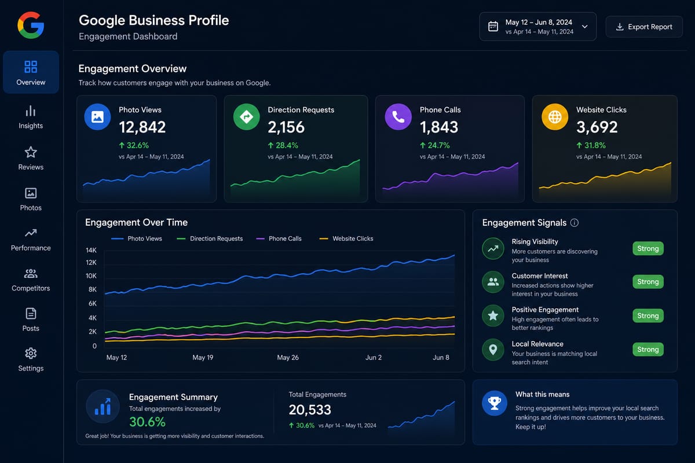Screen dimensions: 695x463
Task: Click the 14K y-axis label
Action: pyautogui.click(x=91, y=251)
